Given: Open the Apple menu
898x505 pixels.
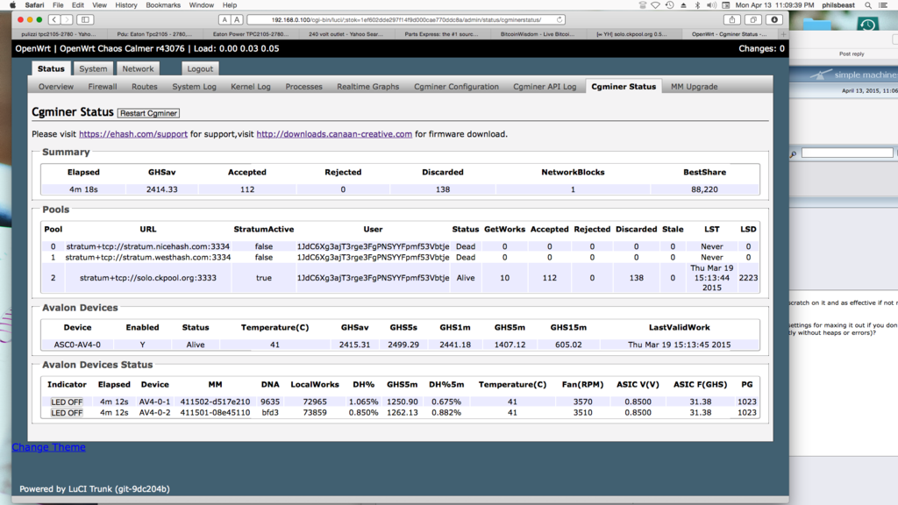Looking at the screenshot, I should click(x=12, y=5).
